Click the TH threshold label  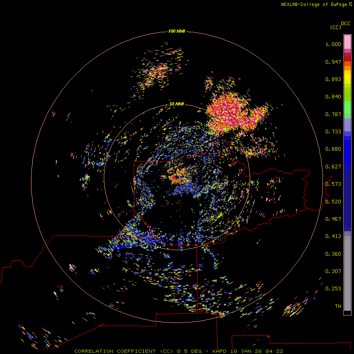[x=338, y=306]
